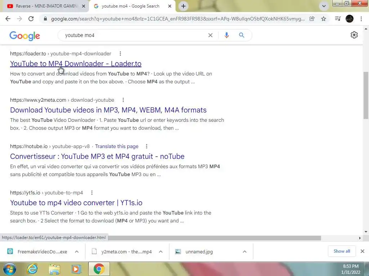Open the media control icon
The height and width of the screenshot is (276, 369).
coord(338,19)
